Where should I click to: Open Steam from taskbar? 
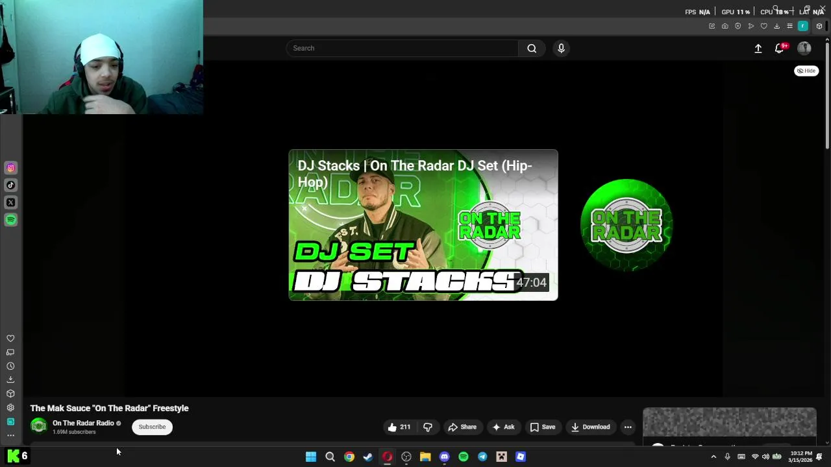click(x=368, y=457)
